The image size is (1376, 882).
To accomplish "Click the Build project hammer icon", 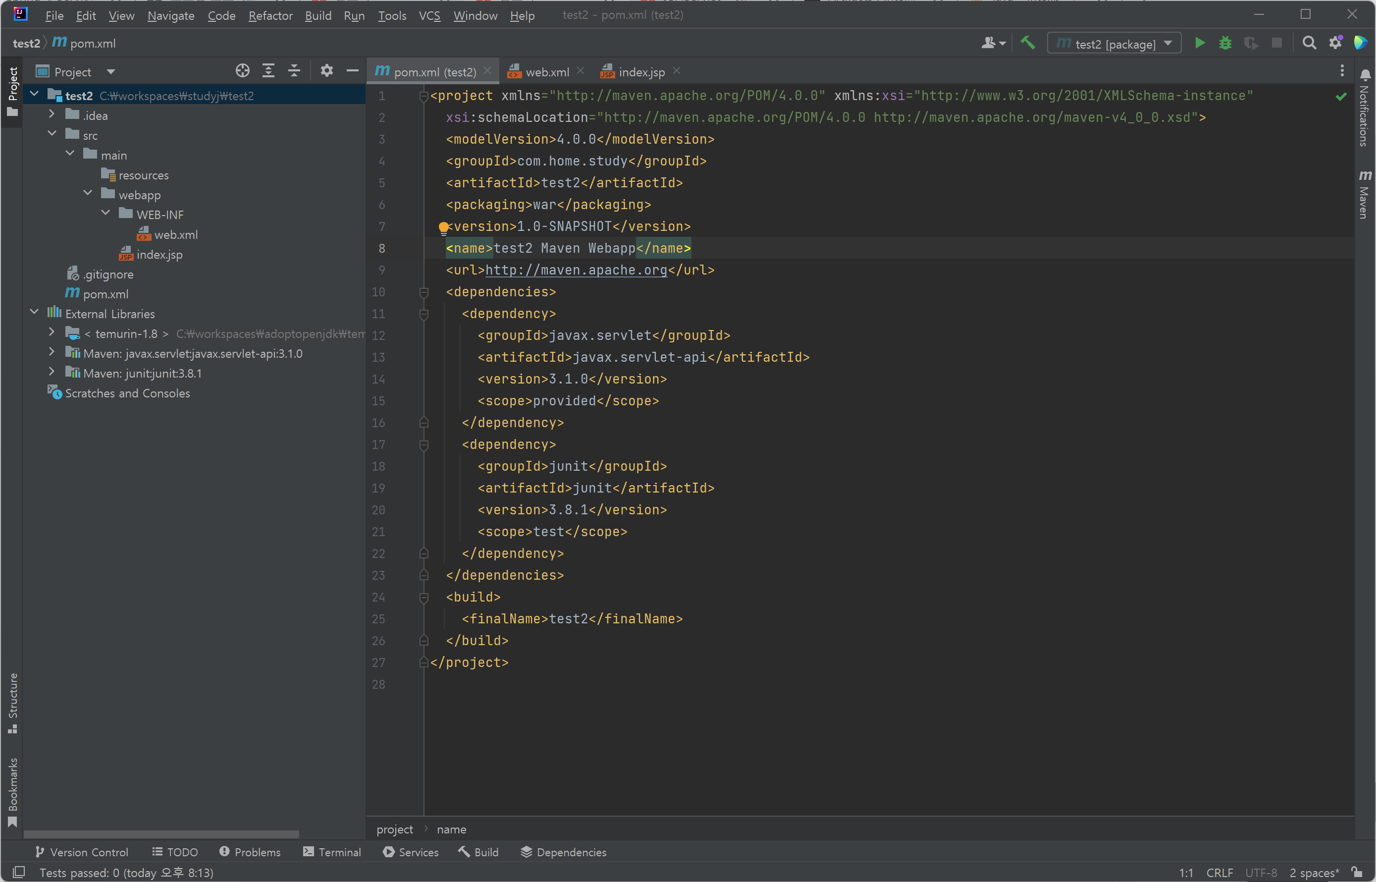I will pos(1027,43).
